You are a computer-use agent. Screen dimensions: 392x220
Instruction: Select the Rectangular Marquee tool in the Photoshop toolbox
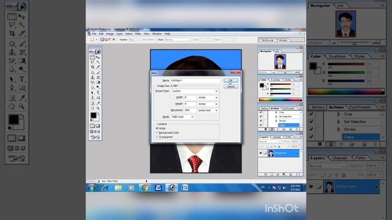pyautogui.click(x=92, y=57)
